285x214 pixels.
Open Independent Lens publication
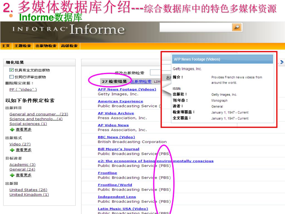coord(117,197)
